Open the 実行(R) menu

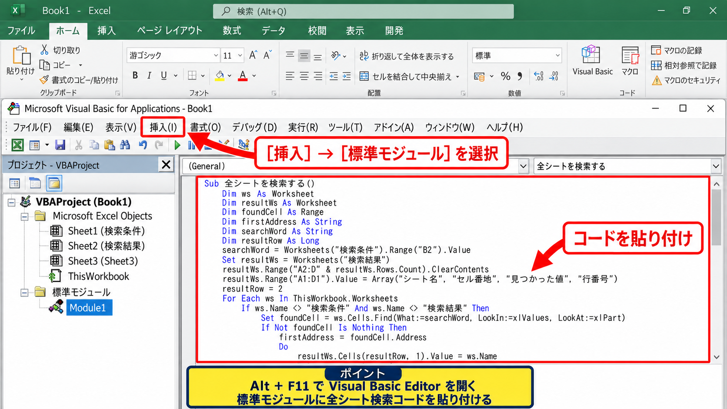pos(303,127)
